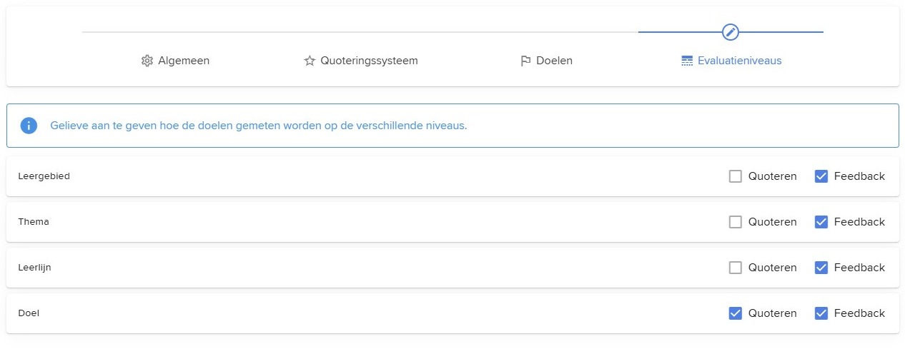905x354 pixels.
Task: Click the pencil edit circle on stepper
Action: (731, 32)
